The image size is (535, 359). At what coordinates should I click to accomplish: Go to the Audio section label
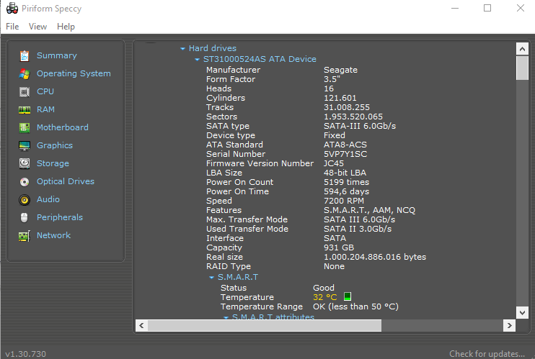pos(48,199)
